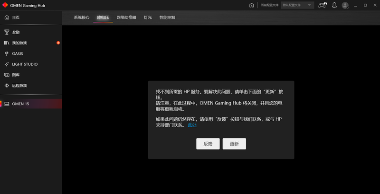Click the 奖励 trophy icon in sidebar

(x=7, y=32)
